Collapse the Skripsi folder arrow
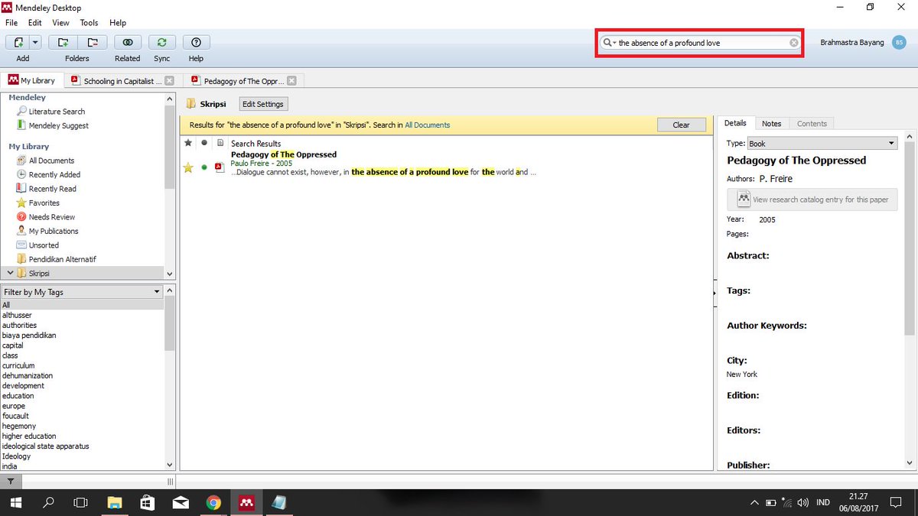This screenshot has height=516, width=918. click(10, 273)
